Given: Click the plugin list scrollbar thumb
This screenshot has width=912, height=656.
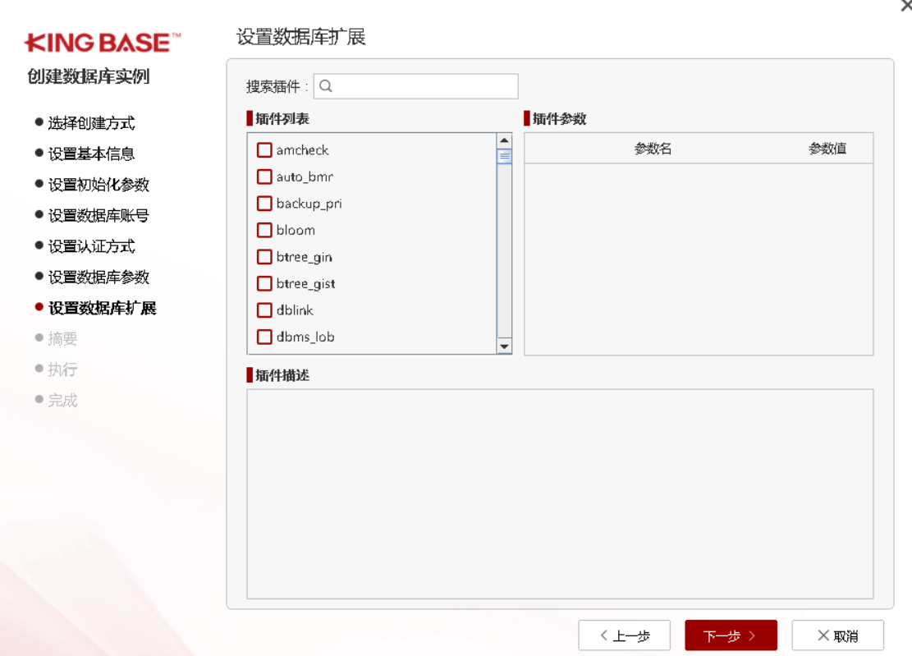Looking at the screenshot, I should pos(504,156).
